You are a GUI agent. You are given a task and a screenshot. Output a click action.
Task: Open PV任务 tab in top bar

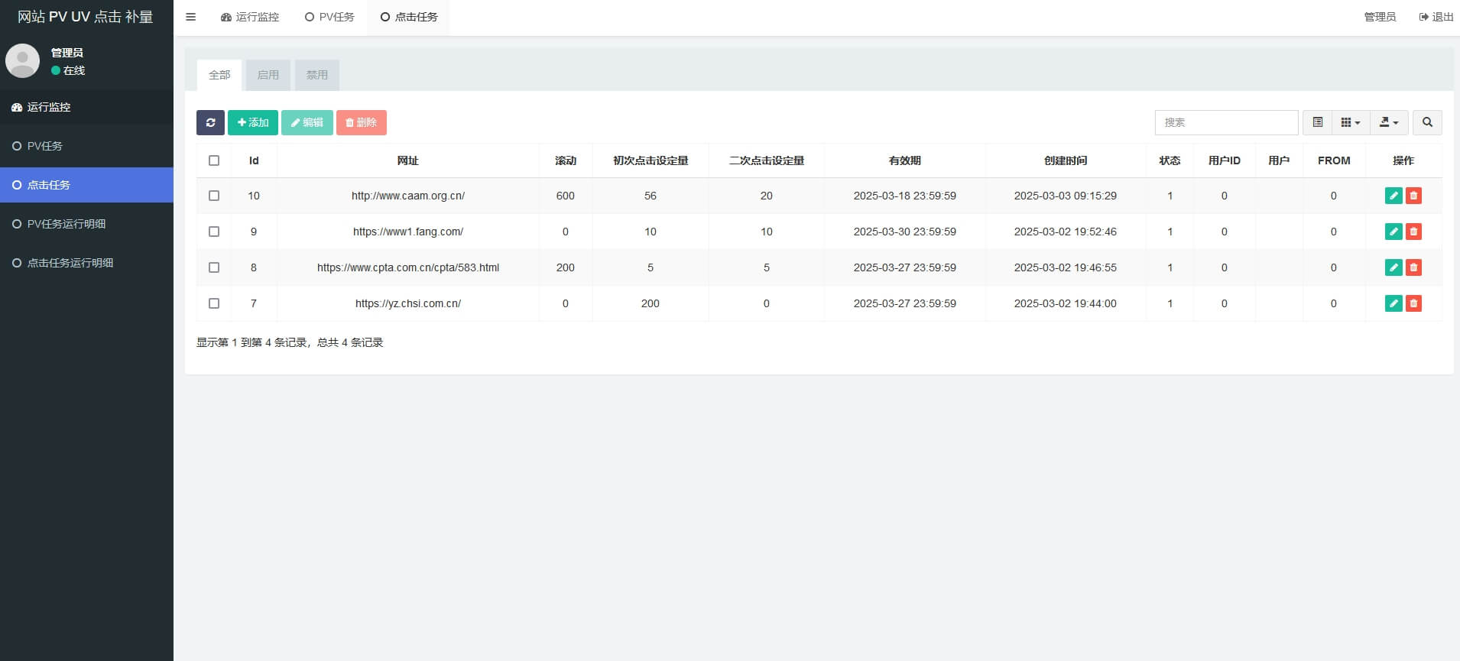[x=329, y=17]
